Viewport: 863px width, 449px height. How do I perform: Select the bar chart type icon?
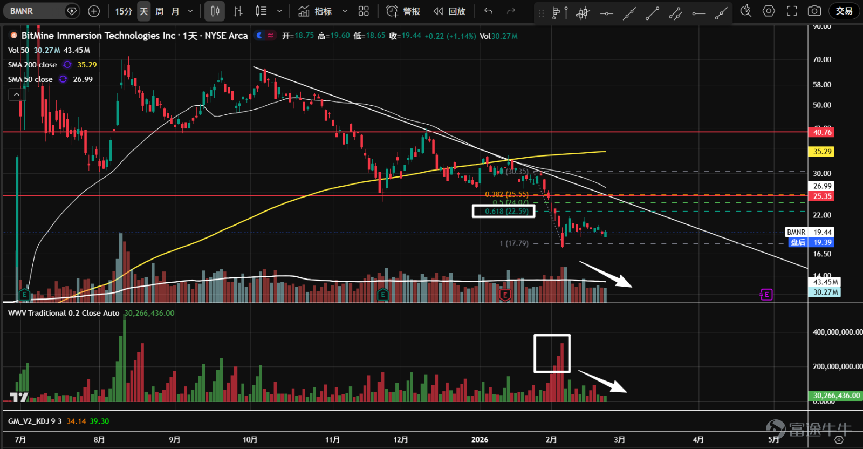point(238,11)
